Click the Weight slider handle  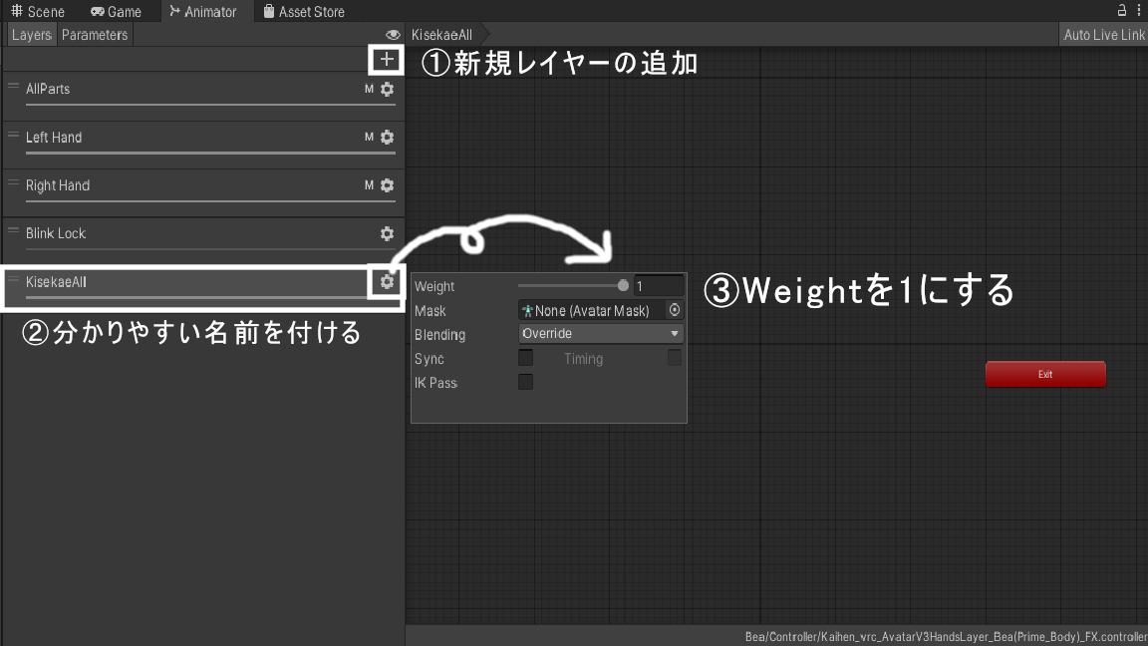[x=624, y=286]
